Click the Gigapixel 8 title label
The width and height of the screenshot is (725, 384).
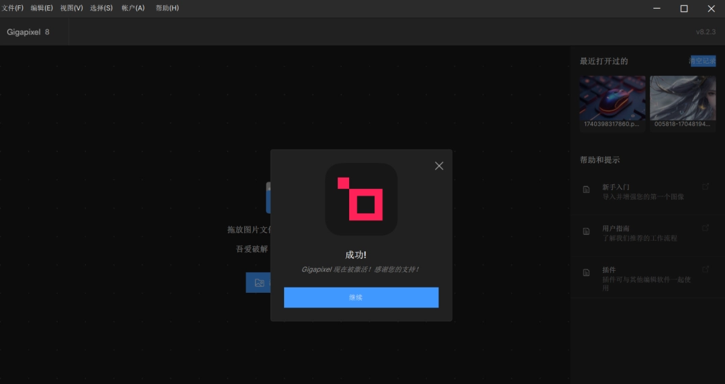coord(28,32)
